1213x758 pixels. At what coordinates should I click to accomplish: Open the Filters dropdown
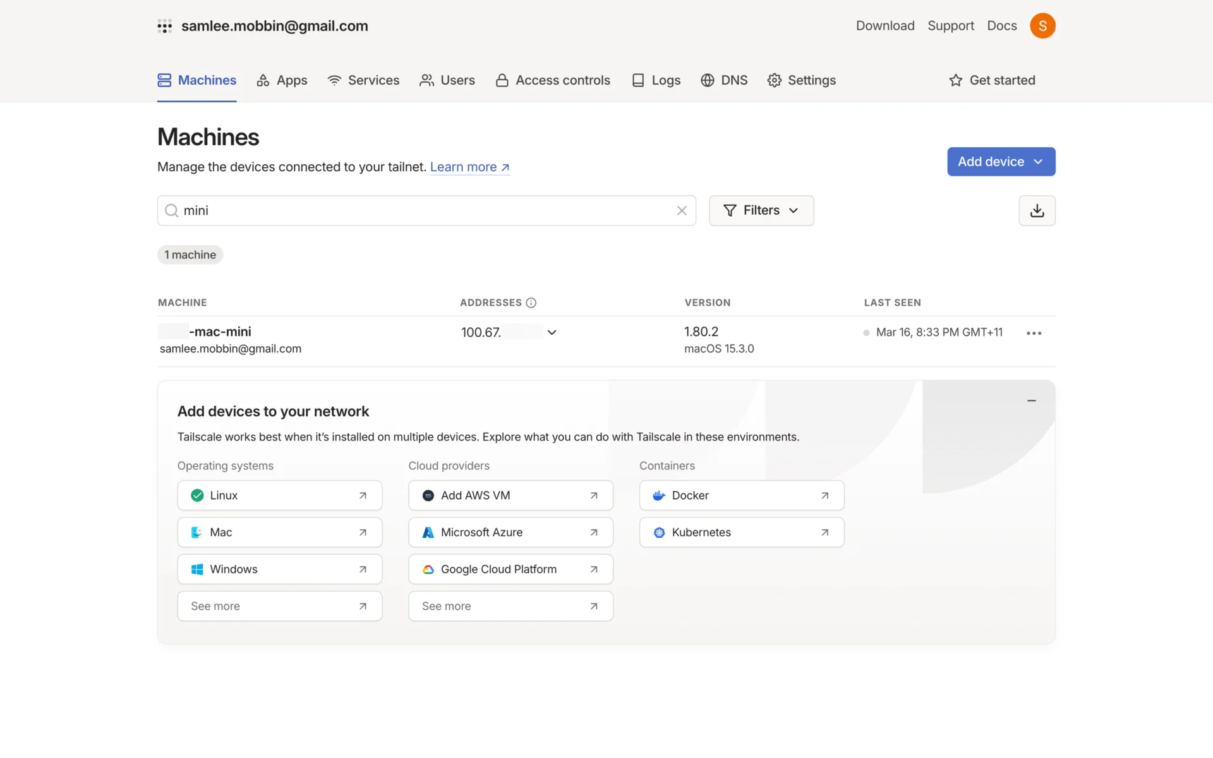click(x=761, y=210)
